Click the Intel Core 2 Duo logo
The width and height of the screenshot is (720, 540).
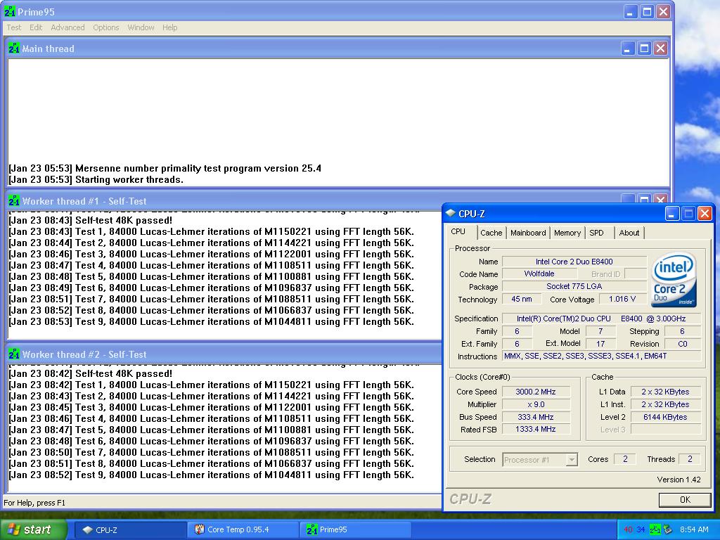pyautogui.click(x=674, y=279)
